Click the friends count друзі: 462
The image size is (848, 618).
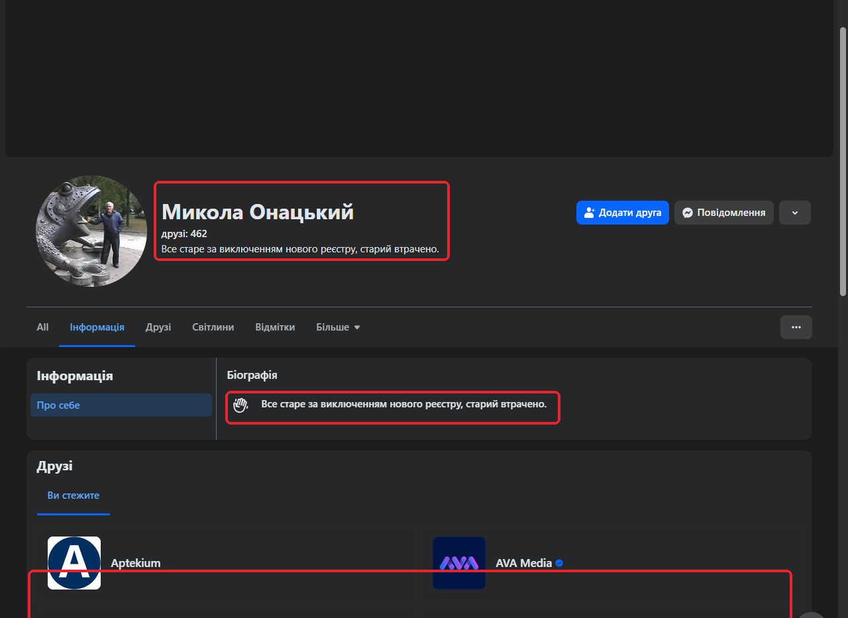click(184, 234)
